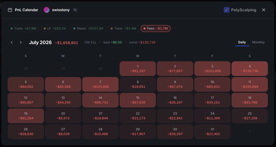Select July 11 cell -$105,888
The width and height of the screenshot is (276, 147).
250,84
